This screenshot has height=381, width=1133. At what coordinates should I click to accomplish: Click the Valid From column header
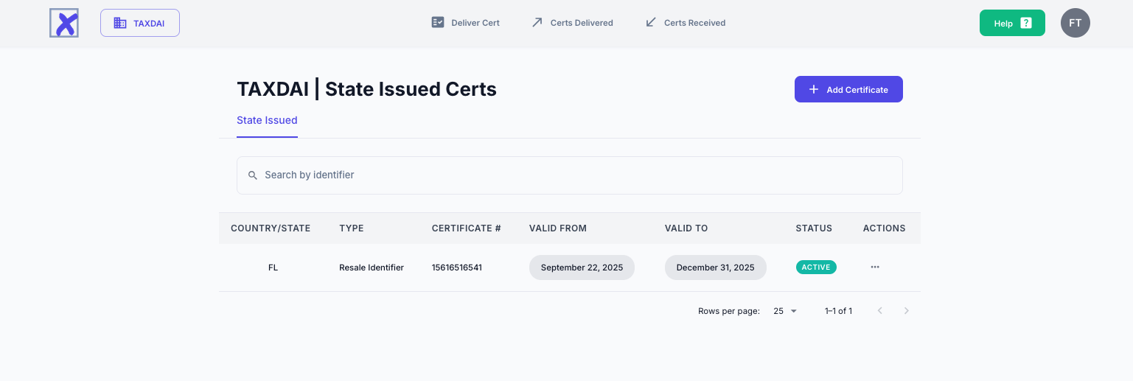pos(557,228)
